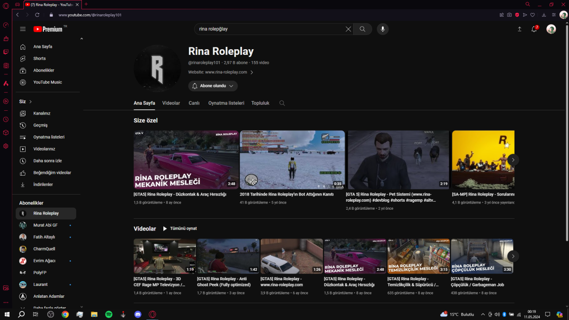Open Murat Abi GF subscription
569x320 pixels.
pos(46,225)
